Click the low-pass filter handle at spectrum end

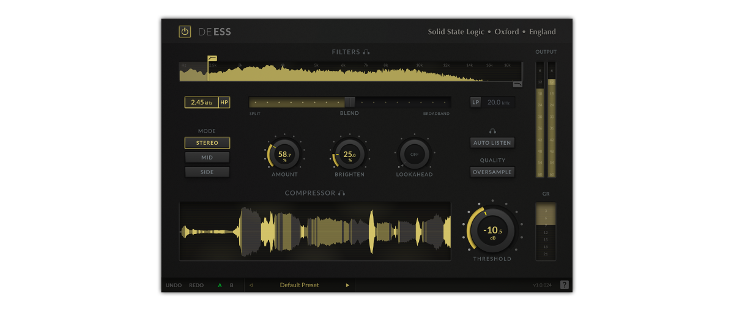pos(517,84)
